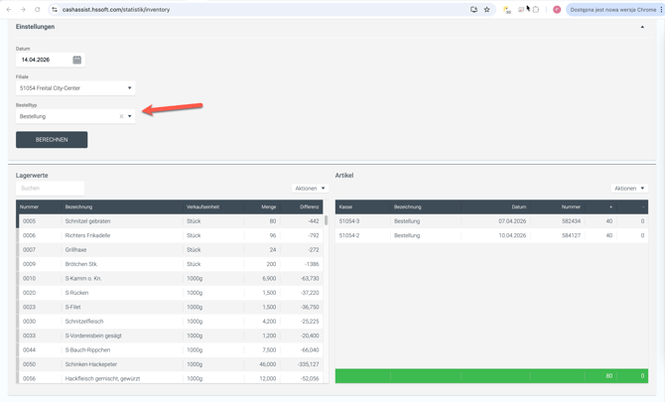Open Lagerwerte Aktionen menu
Image resolution: width=665 pixels, height=402 pixels.
click(x=310, y=189)
